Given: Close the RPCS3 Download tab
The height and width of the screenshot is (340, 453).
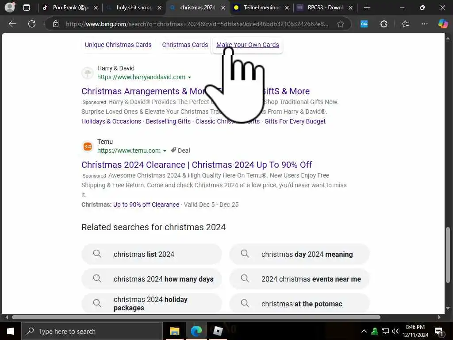Looking at the screenshot, I should (x=350, y=8).
